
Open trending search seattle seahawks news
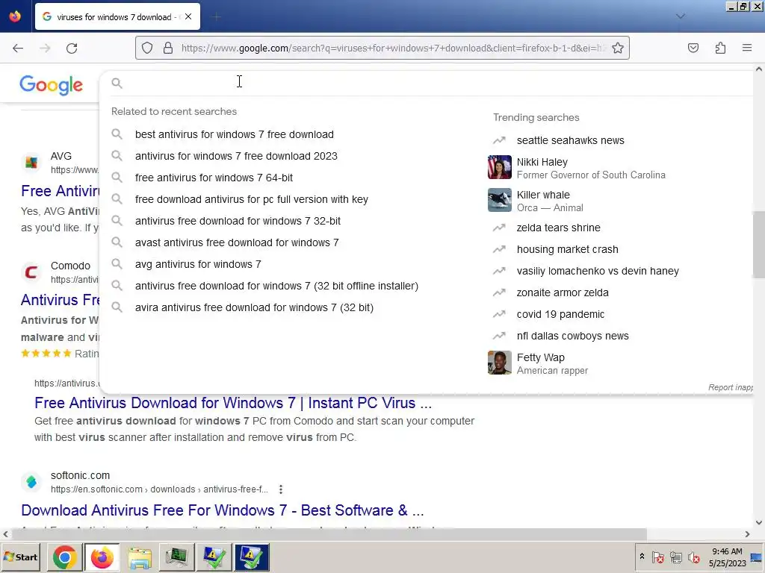click(570, 140)
